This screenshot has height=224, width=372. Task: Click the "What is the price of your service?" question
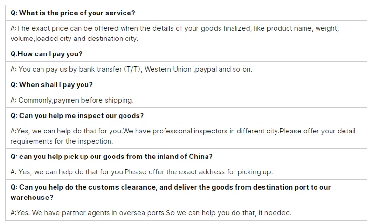click(x=72, y=13)
